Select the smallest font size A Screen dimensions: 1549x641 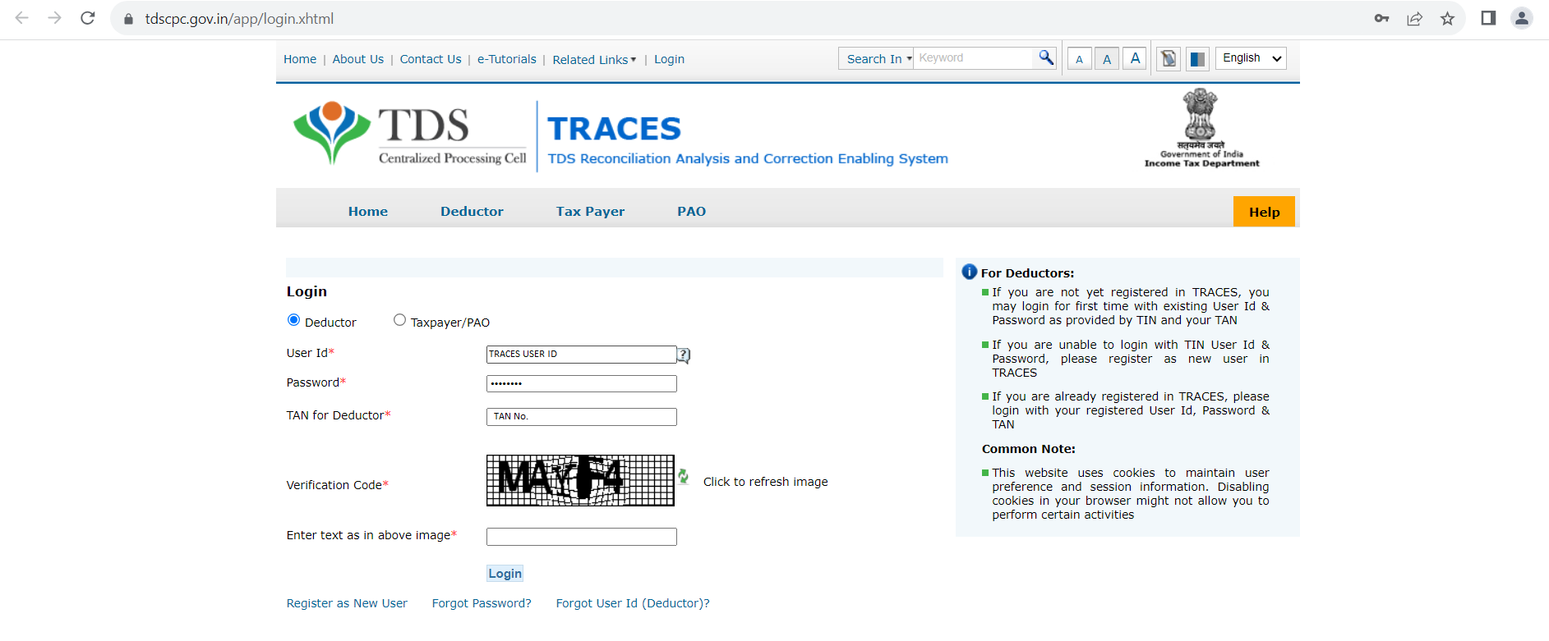[x=1080, y=59]
